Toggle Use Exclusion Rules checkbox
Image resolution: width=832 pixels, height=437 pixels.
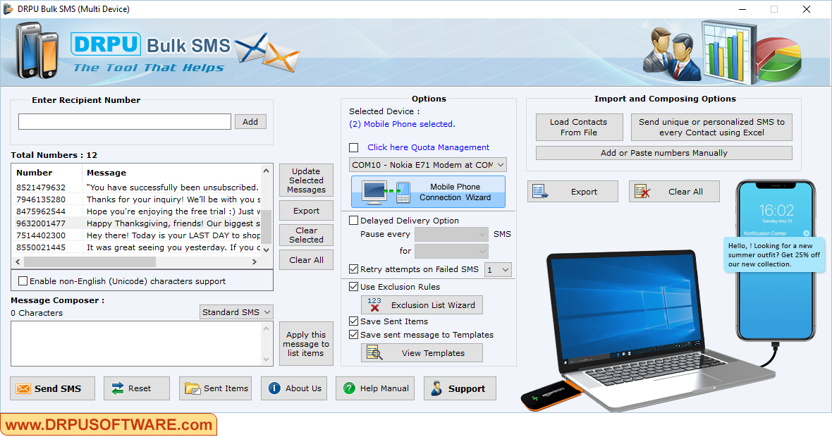(353, 286)
